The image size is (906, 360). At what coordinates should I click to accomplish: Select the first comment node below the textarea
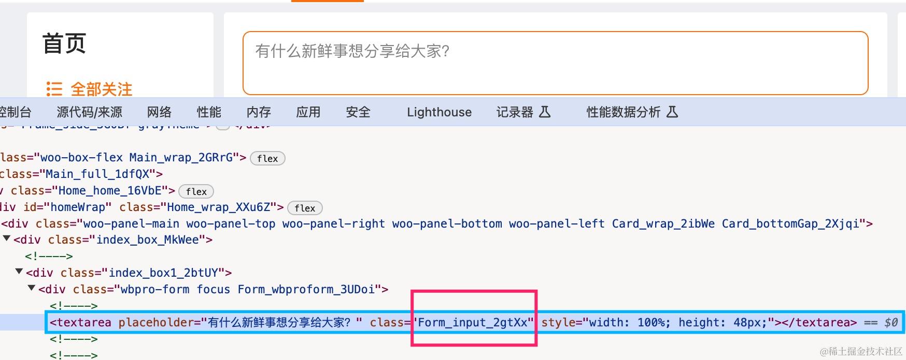coord(74,339)
